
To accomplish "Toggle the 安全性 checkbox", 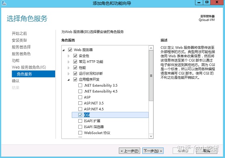I will coord(75,56).
